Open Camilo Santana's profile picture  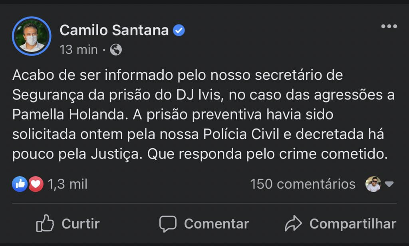pos(32,36)
